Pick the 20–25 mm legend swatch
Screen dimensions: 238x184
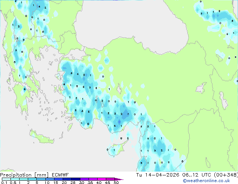tap(67, 179)
